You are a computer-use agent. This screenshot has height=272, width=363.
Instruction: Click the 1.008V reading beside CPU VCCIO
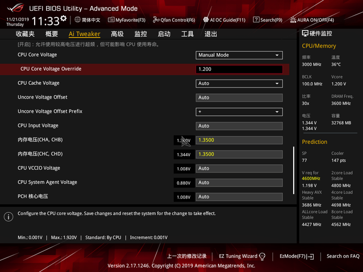(184, 169)
